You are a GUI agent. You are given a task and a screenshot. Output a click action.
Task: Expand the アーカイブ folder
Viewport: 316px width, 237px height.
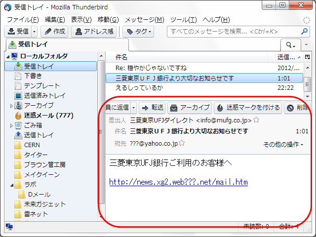coord(11,106)
